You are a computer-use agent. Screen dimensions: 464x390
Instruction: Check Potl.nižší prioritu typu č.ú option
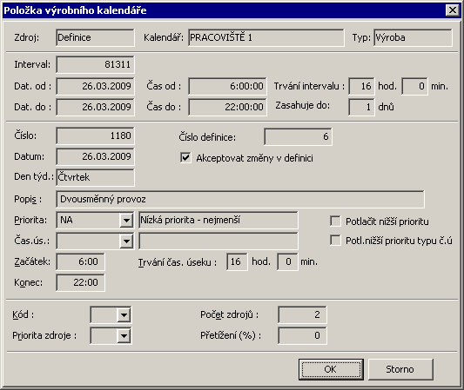pos(335,241)
